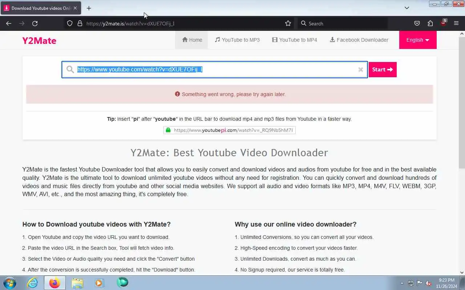Viewport: 465px width, 290px height.
Task: Open the Windows Start menu
Action: 10,283
